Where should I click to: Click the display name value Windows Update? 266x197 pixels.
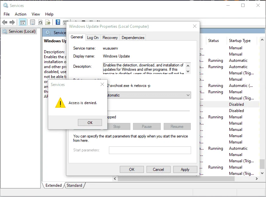point(116,56)
